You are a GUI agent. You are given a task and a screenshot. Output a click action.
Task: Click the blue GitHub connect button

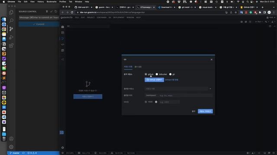(154, 80)
